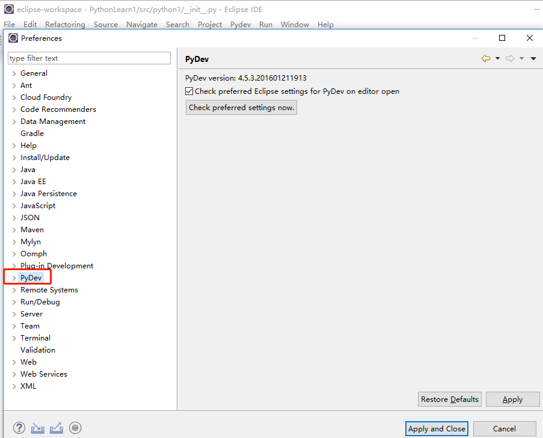Open the Edit menu

(x=30, y=24)
